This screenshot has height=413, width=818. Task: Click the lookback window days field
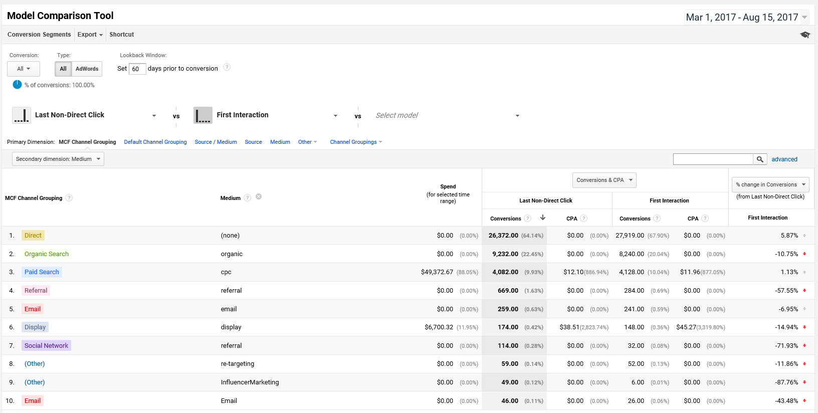pyautogui.click(x=137, y=69)
